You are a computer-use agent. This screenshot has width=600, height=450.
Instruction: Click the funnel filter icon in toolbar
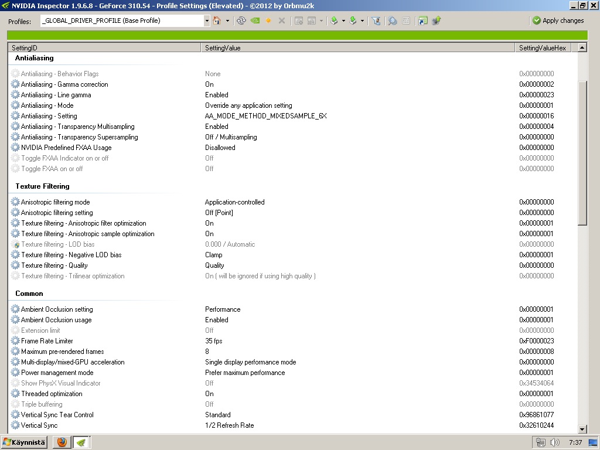pyautogui.click(x=376, y=21)
